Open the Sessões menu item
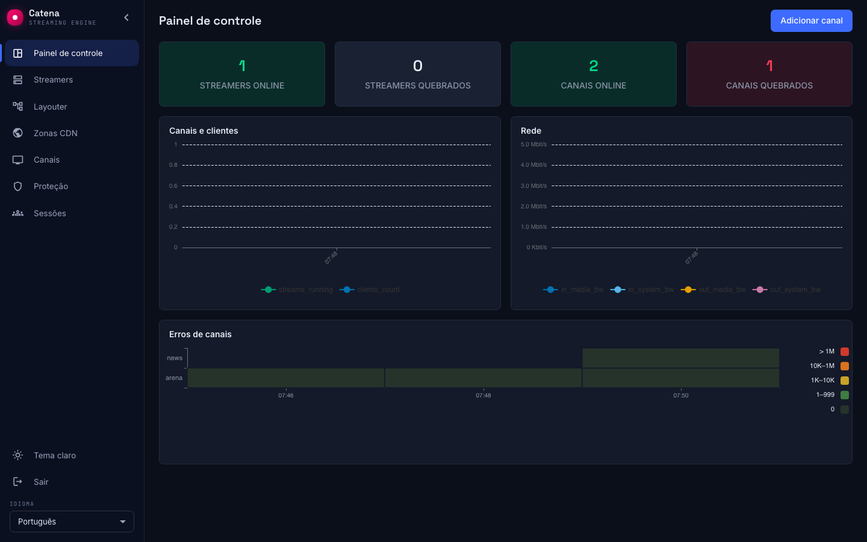Image resolution: width=867 pixels, height=542 pixels. click(72, 213)
